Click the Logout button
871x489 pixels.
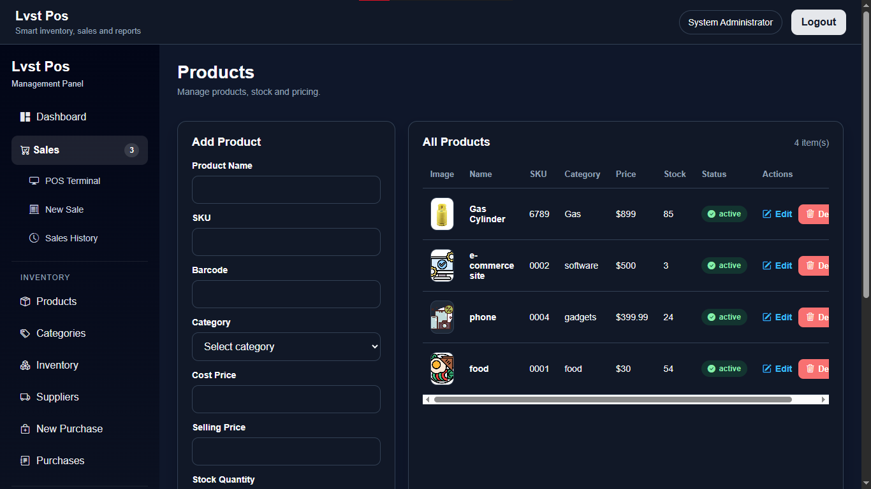point(819,22)
